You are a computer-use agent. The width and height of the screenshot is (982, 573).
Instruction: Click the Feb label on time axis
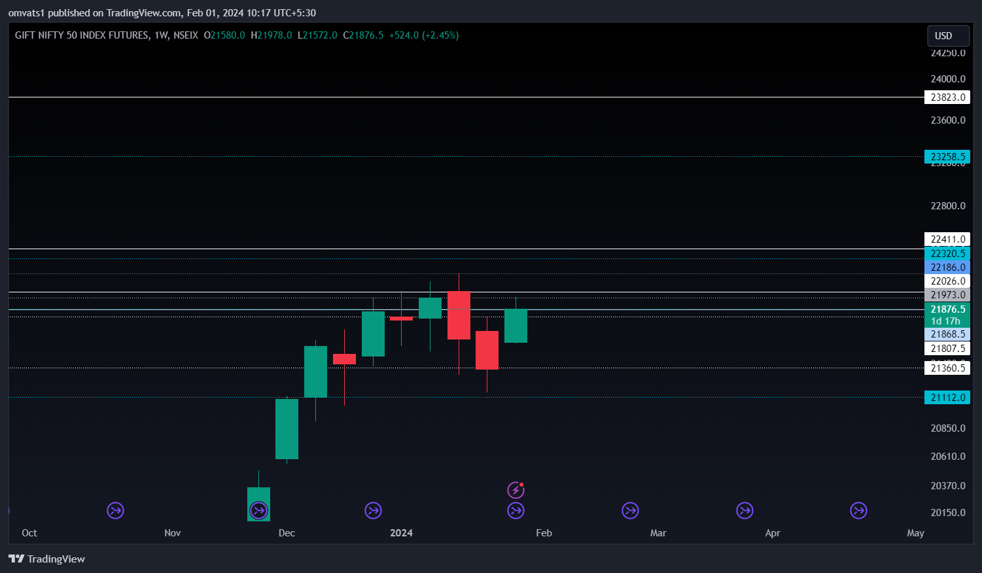(x=544, y=533)
